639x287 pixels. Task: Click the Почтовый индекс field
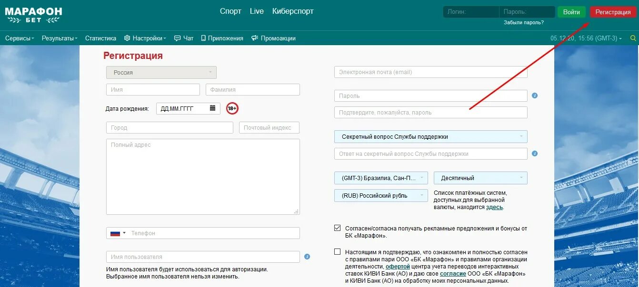(x=269, y=128)
